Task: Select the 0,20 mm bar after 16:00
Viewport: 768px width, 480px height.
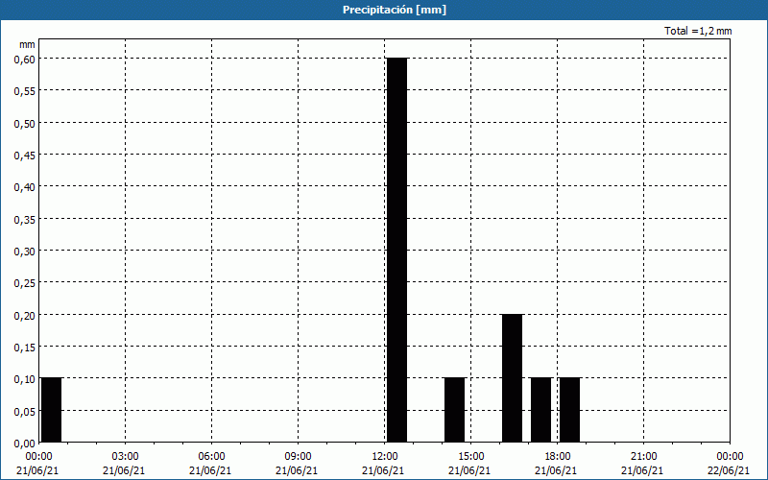Action: pyautogui.click(x=513, y=378)
